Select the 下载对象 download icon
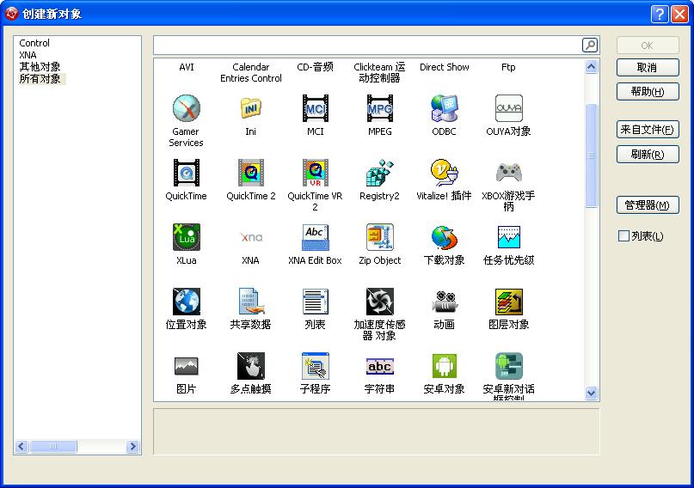The image size is (694, 488). point(445,237)
